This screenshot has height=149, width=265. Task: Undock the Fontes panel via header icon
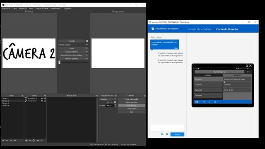coord(45,96)
